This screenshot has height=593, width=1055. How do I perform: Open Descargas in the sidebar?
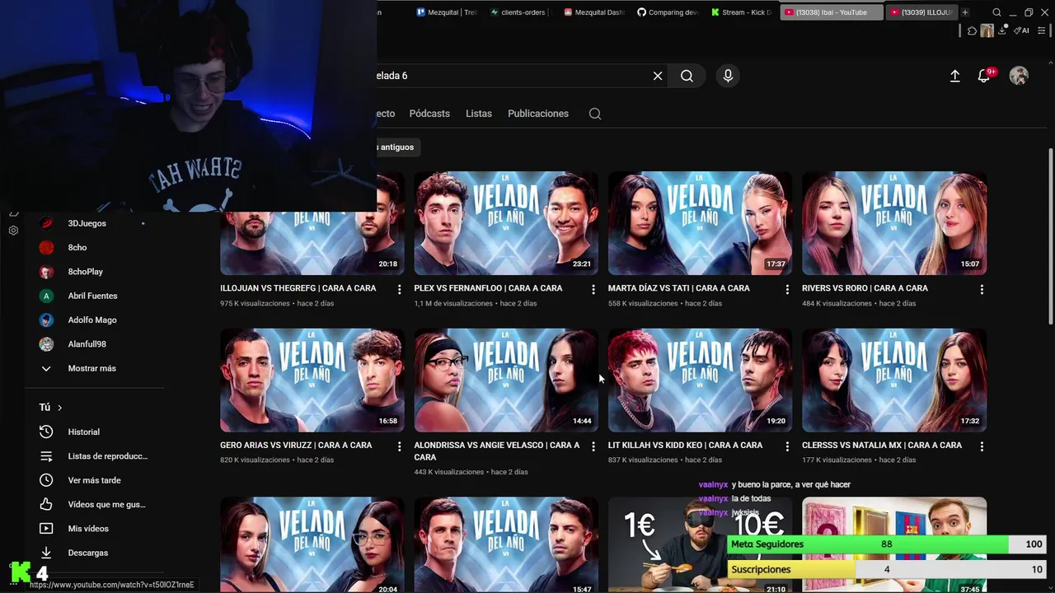tap(95, 553)
